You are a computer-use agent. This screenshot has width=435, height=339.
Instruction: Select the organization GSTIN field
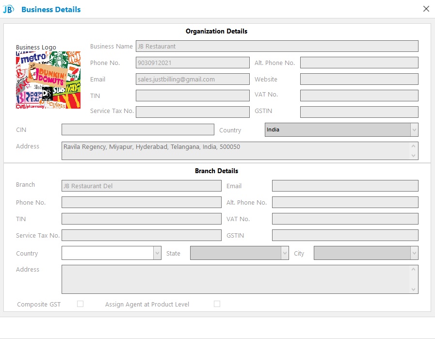point(359,112)
